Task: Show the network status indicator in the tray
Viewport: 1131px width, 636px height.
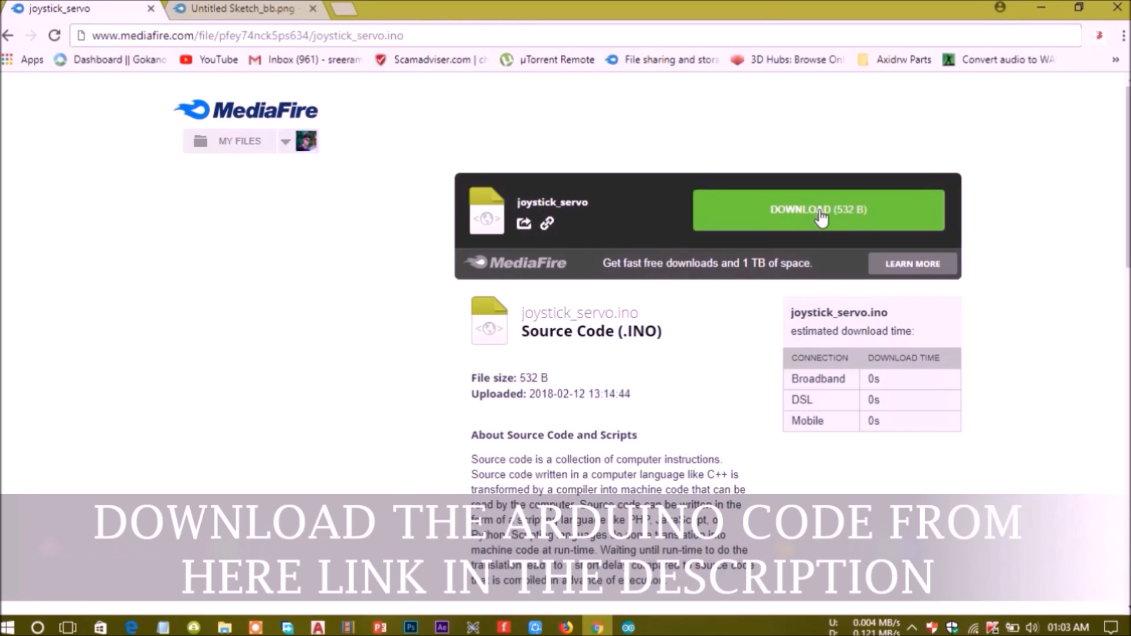Action: [975, 627]
